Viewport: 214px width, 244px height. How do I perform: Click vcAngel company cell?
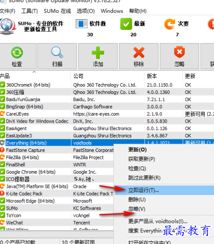(81, 216)
